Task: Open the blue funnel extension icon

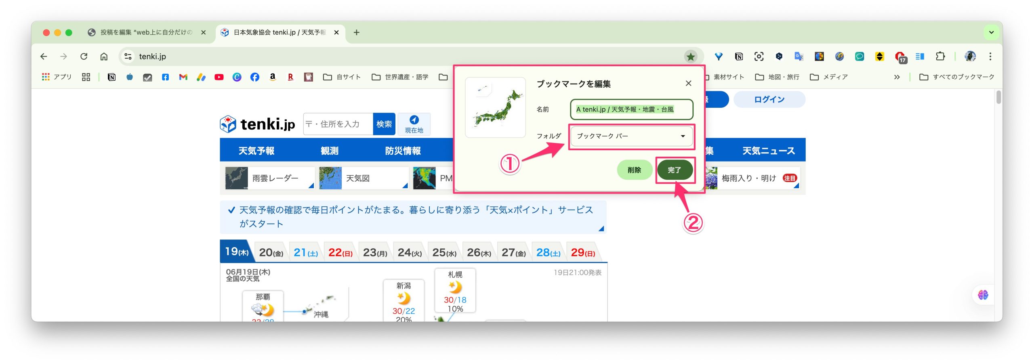Action: tap(719, 57)
